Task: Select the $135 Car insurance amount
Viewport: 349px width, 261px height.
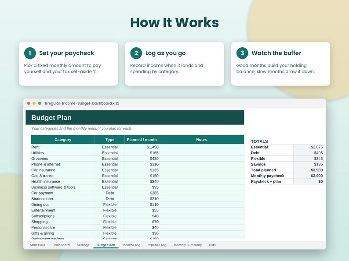Action: point(142,170)
